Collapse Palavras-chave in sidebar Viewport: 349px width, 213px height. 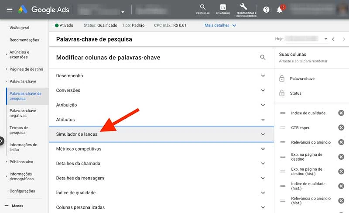pyautogui.click(x=23, y=81)
